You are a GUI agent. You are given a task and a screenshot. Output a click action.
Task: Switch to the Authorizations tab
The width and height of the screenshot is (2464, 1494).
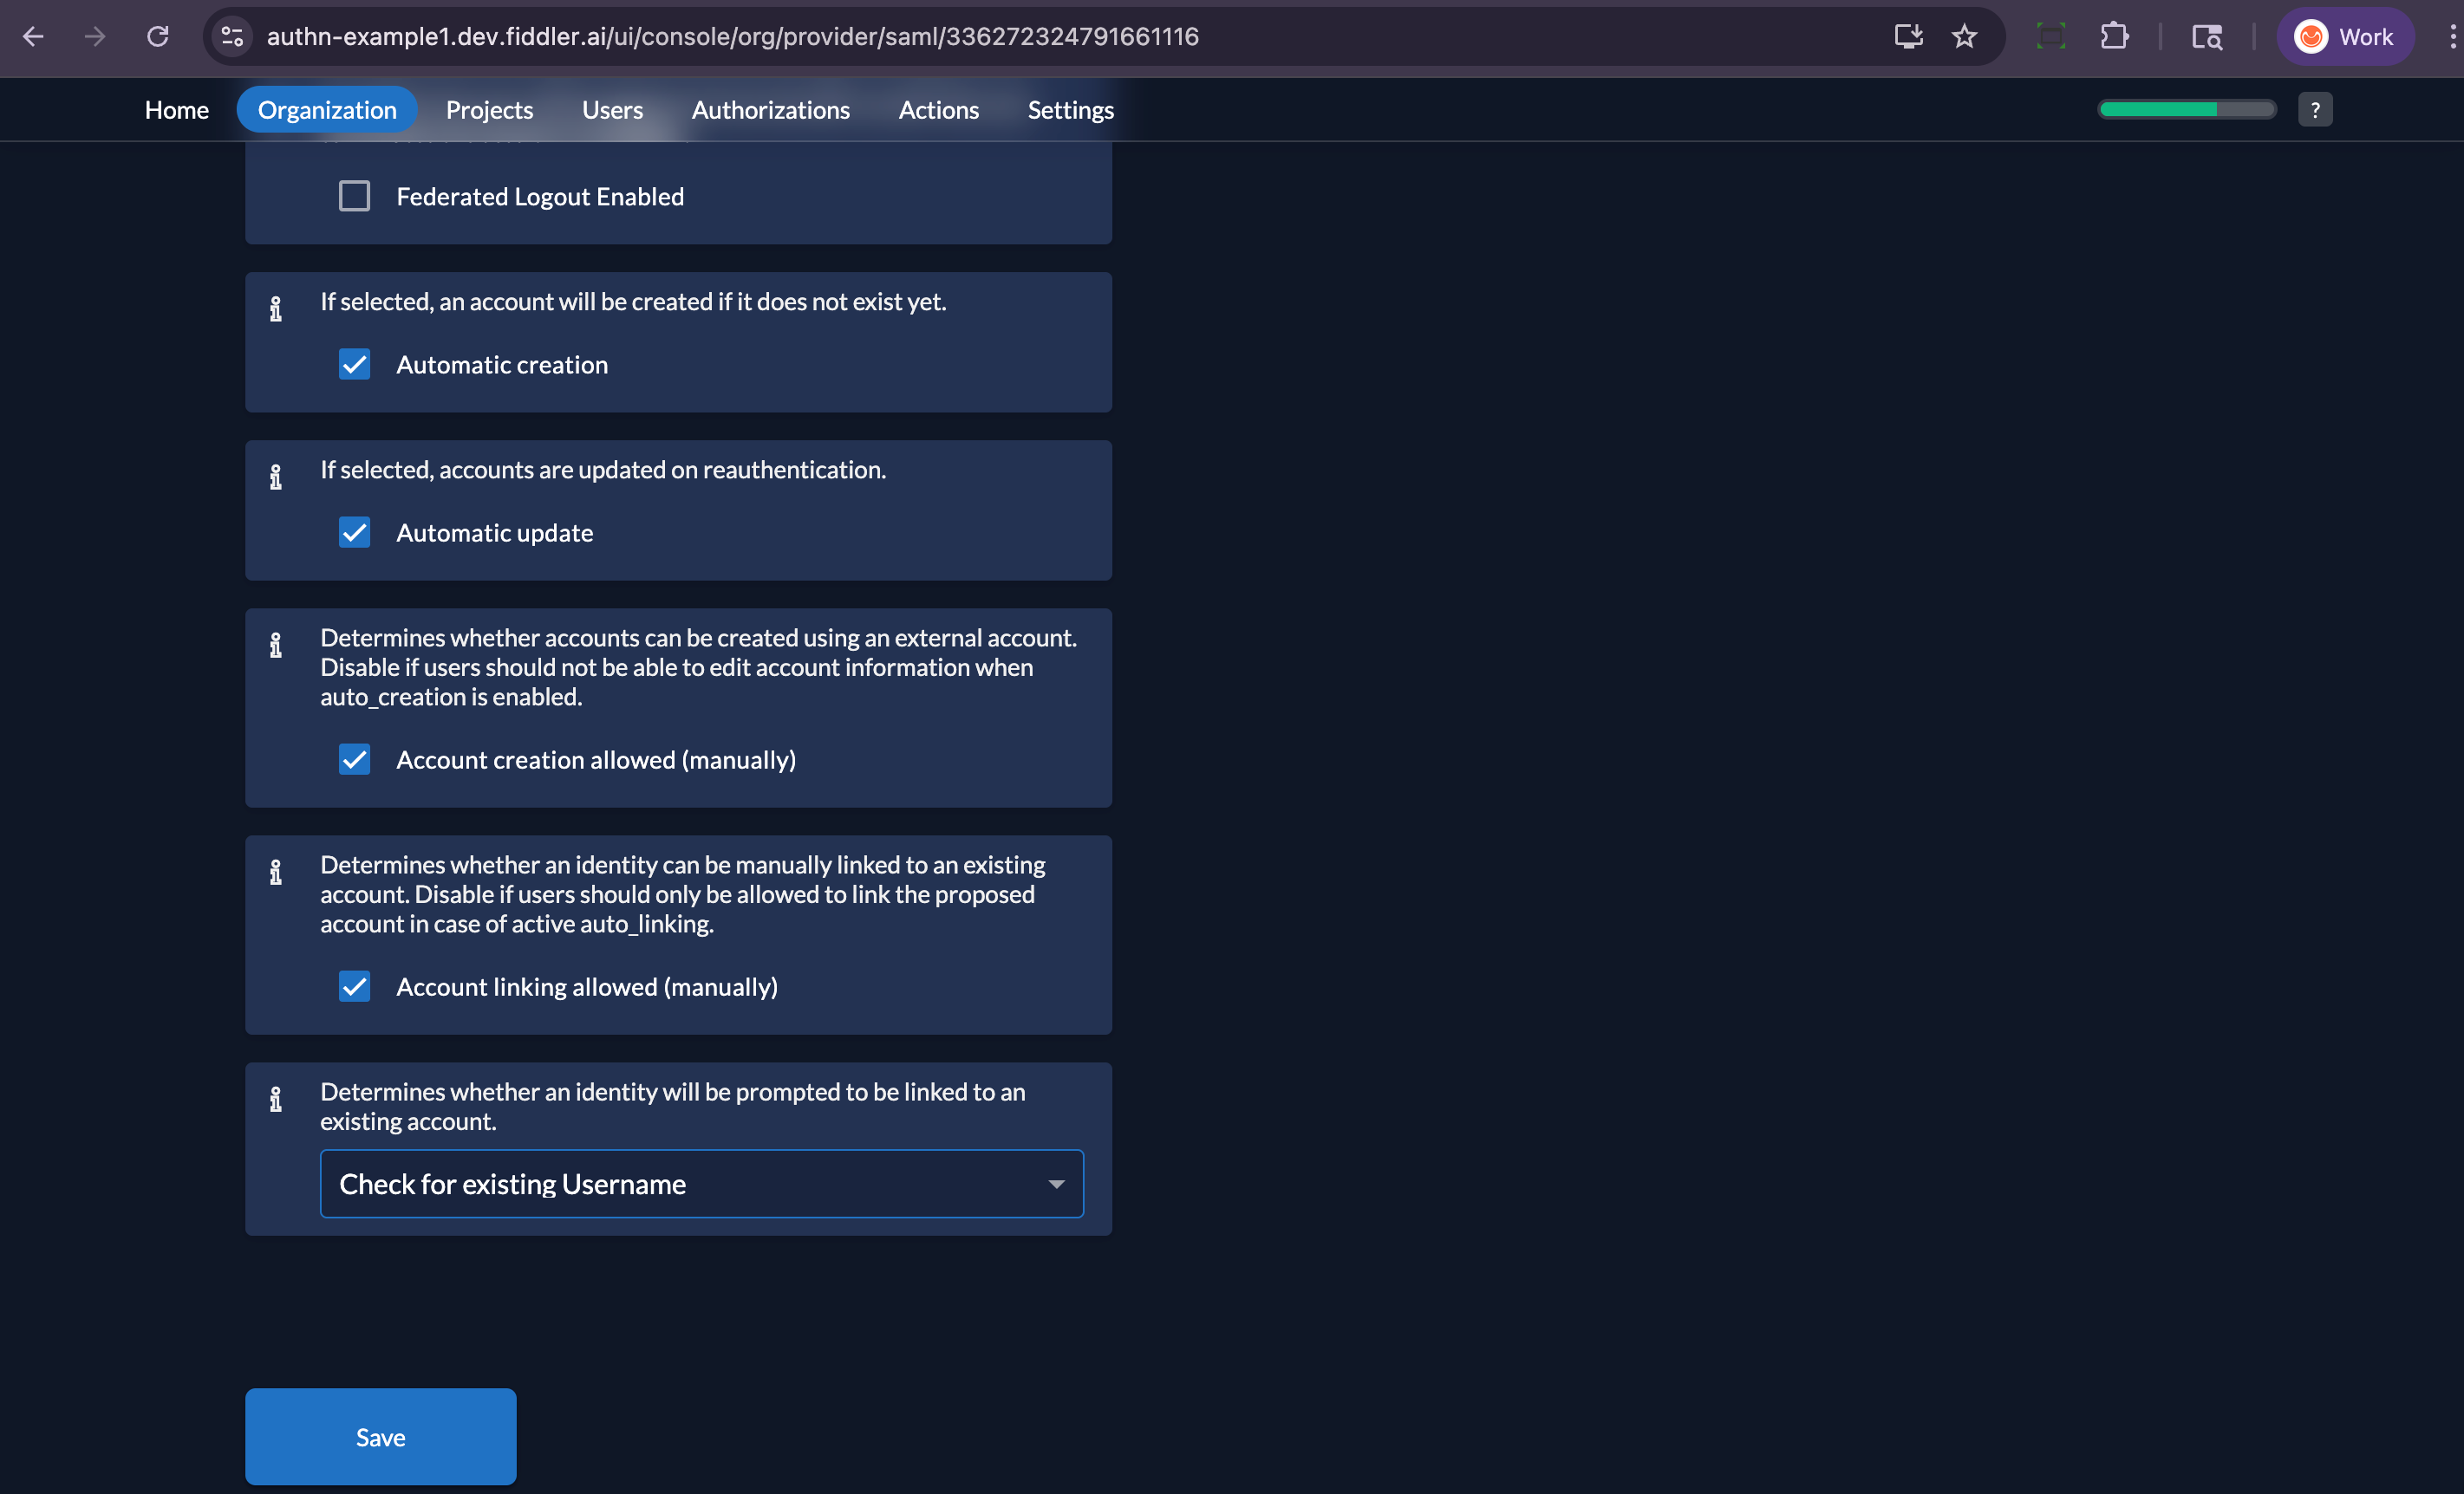click(770, 109)
